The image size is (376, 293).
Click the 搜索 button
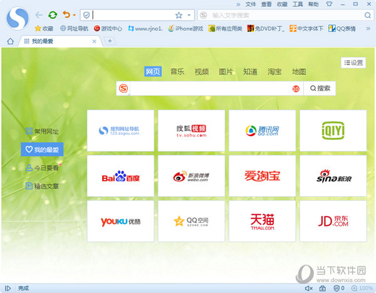click(320, 88)
